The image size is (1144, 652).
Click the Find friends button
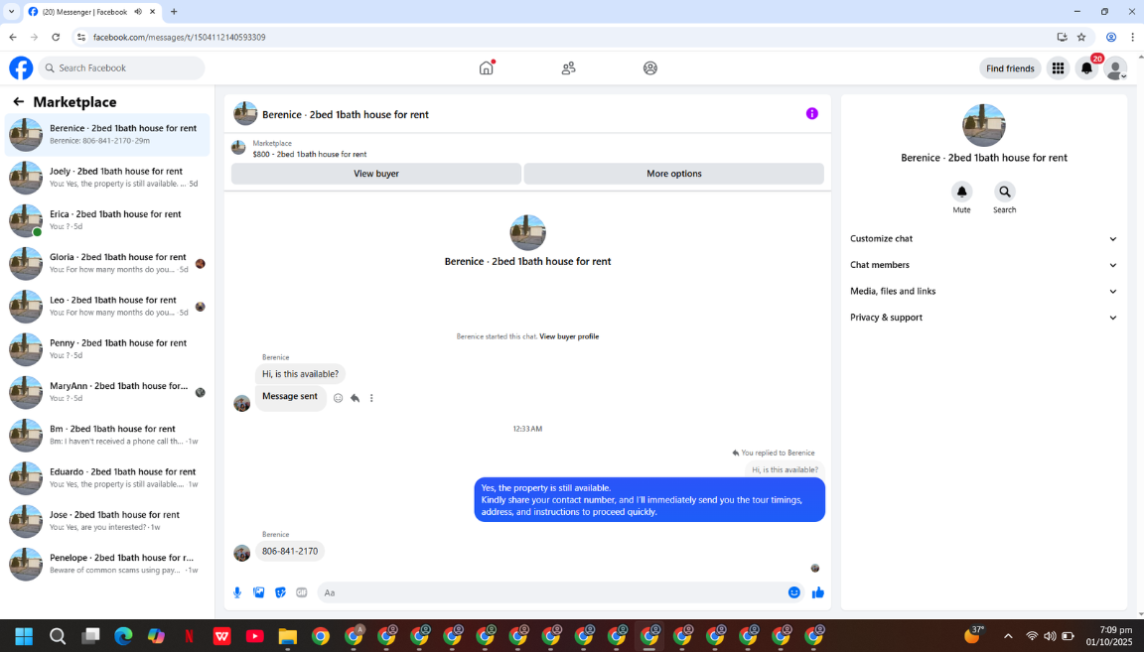pyautogui.click(x=1010, y=67)
